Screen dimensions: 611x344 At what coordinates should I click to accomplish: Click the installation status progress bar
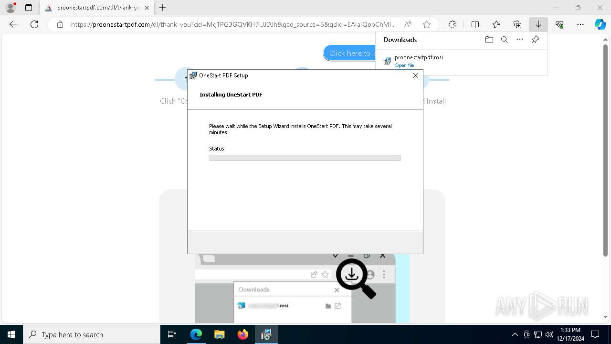click(305, 158)
